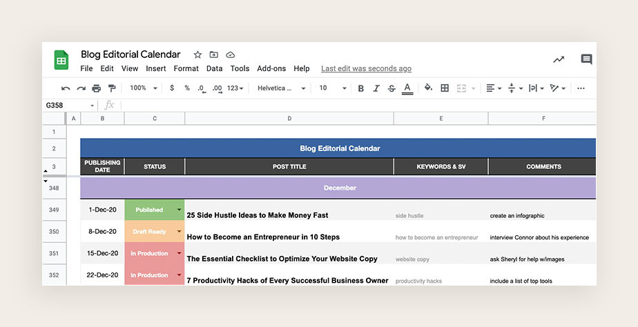Image resolution: width=638 pixels, height=327 pixels.
Task: Open the comment history icon
Action: pos(586,59)
